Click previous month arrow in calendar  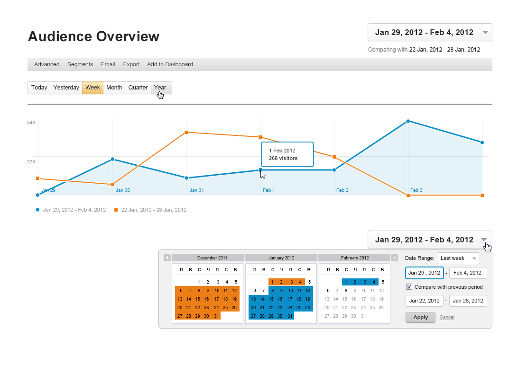167,258
